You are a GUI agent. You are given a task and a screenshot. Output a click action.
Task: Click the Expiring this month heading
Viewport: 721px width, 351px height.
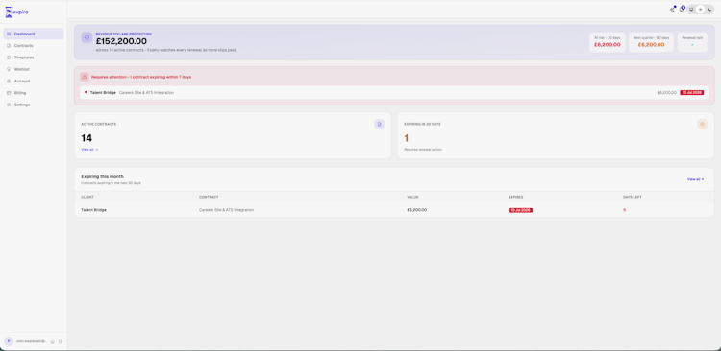pyautogui.click(x=102, y=176)
